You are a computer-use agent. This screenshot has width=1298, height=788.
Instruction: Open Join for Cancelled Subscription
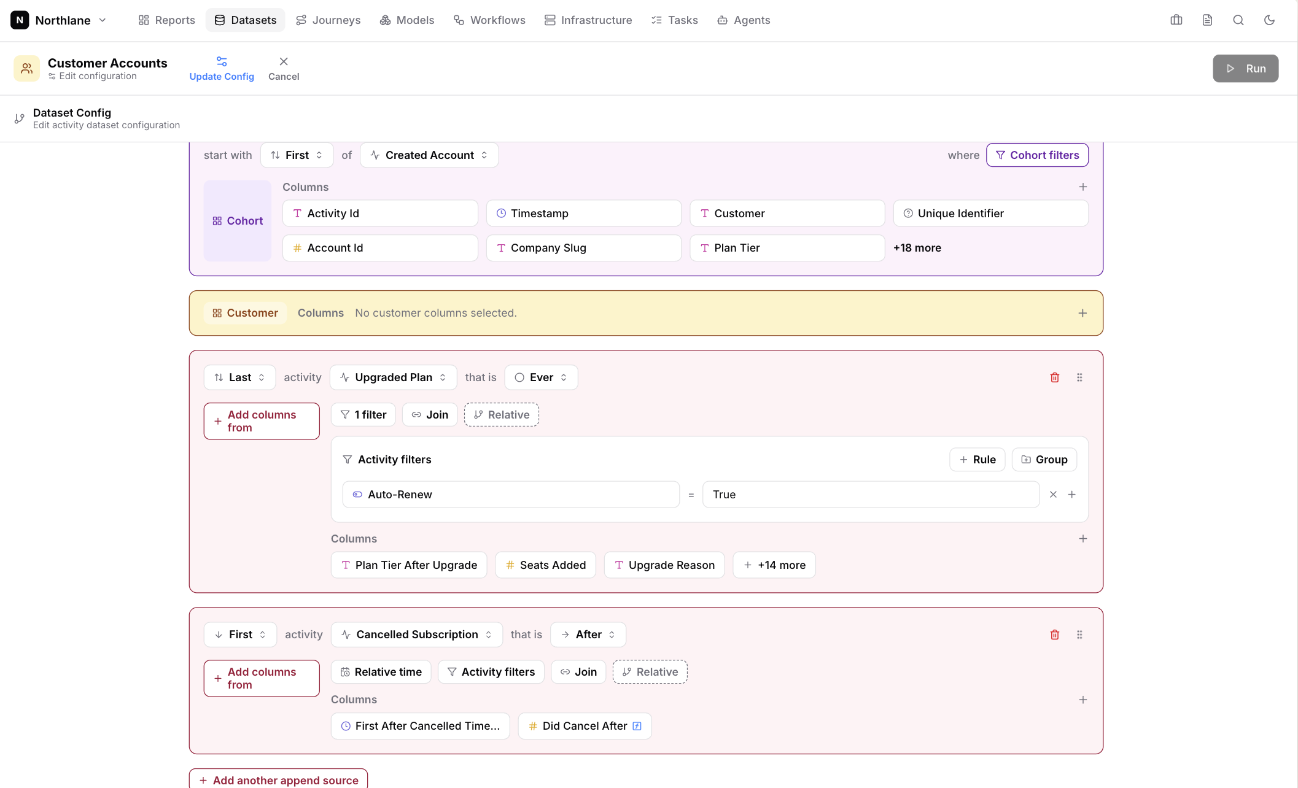coord(578,672)
